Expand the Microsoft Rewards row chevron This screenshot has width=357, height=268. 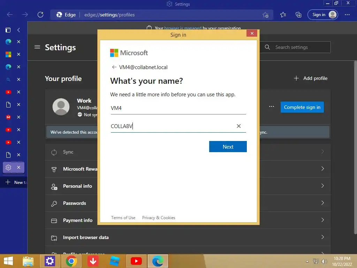click(x=322, y=169)
